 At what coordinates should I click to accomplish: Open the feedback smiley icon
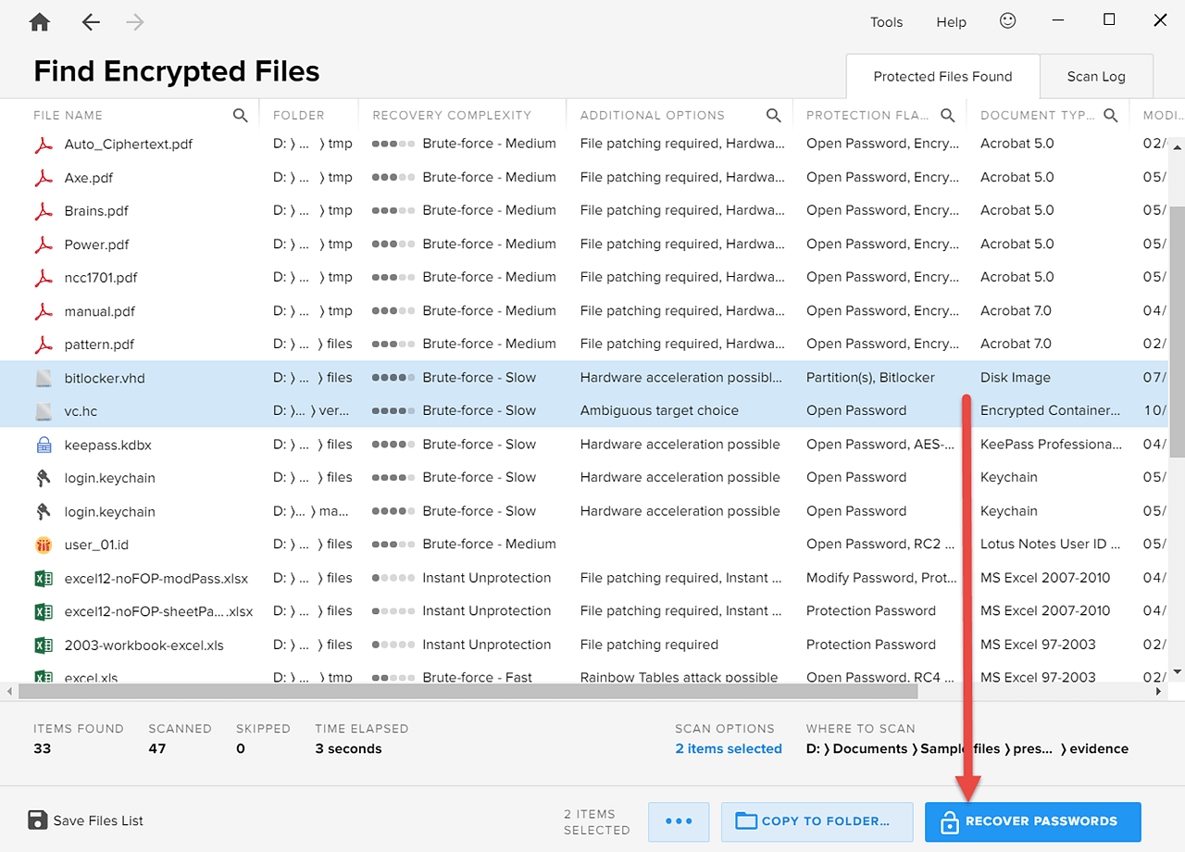point(1007,20)
